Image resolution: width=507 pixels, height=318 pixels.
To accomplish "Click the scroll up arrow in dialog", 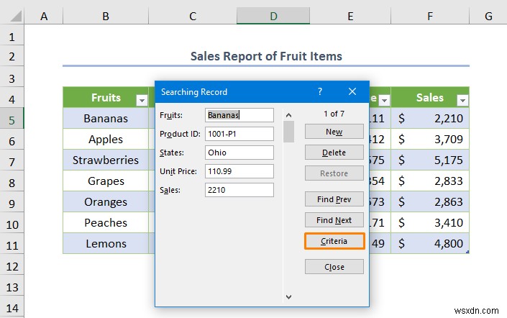I will tap(289, 115).
